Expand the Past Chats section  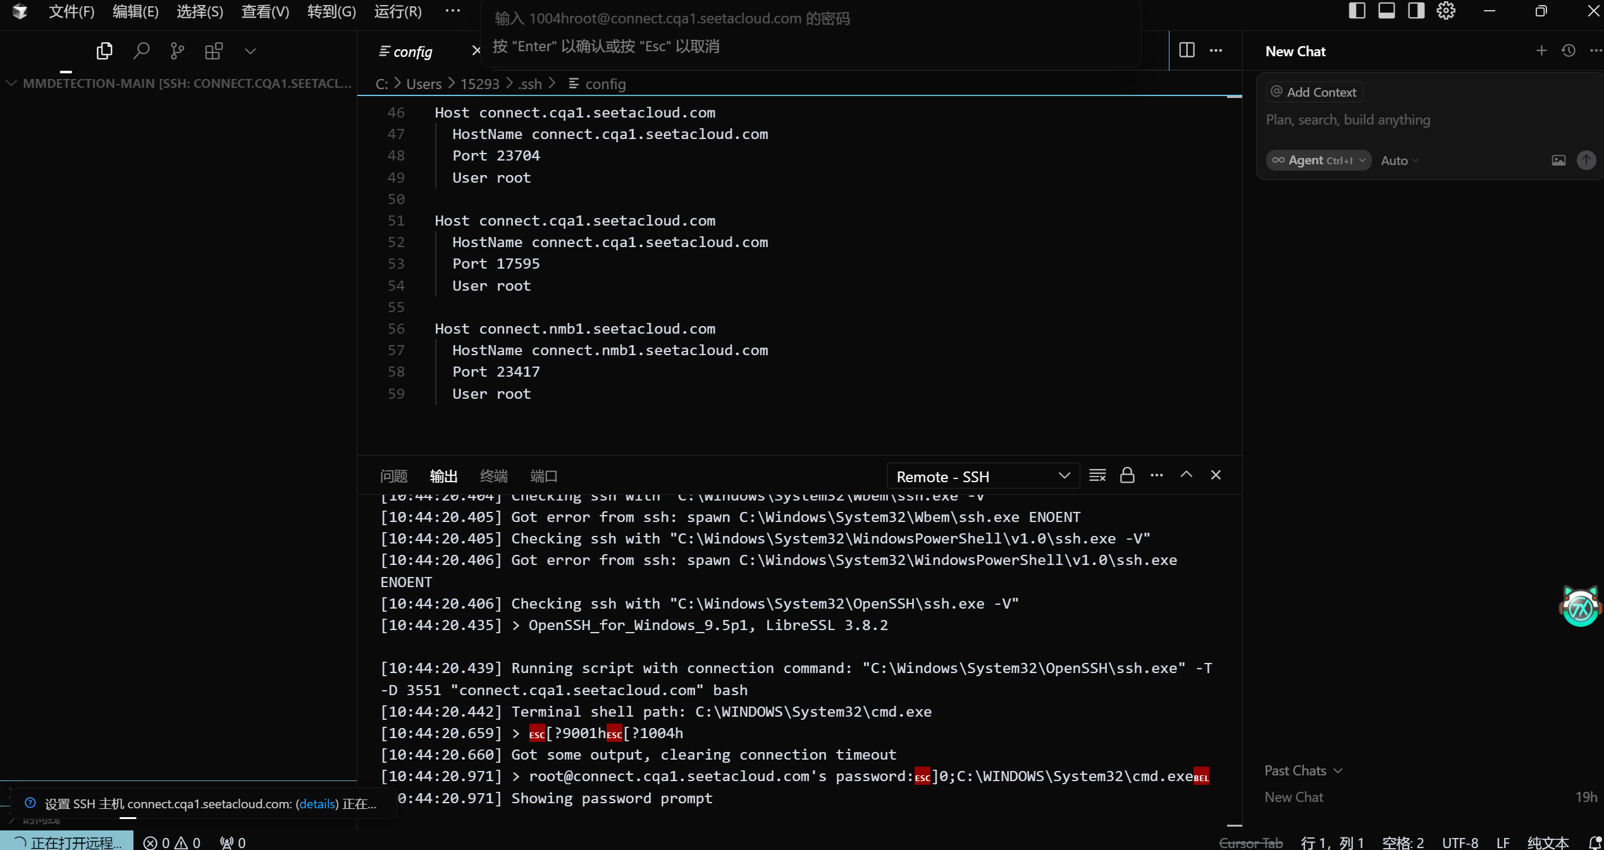[1303, 770]
